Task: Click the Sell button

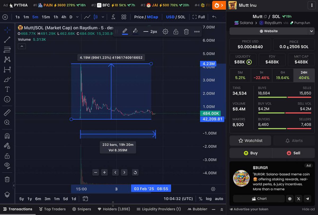Action: coord(293,153)
